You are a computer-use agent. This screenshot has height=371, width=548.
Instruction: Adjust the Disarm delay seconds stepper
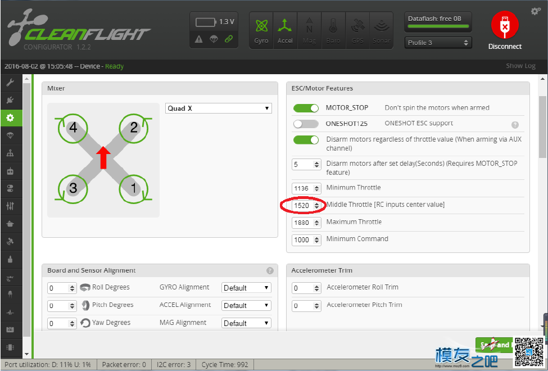(x=316, y=164)
